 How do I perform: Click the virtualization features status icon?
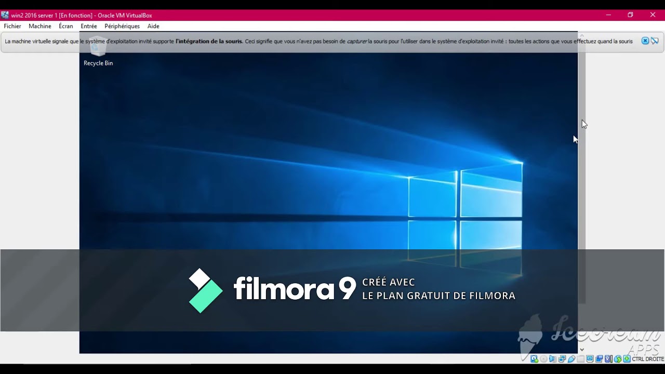[608, 359]
